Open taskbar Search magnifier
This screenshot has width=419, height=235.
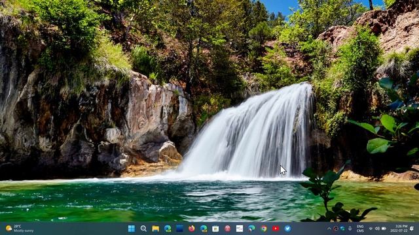click(x=143, y=228)
